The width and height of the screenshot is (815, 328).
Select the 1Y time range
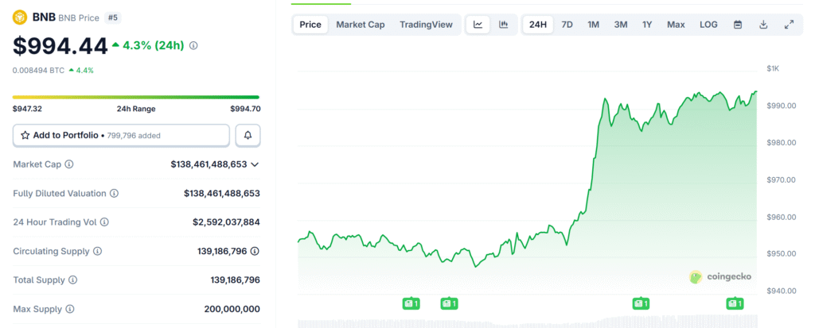pyautogui.click(x=647, y=25)
